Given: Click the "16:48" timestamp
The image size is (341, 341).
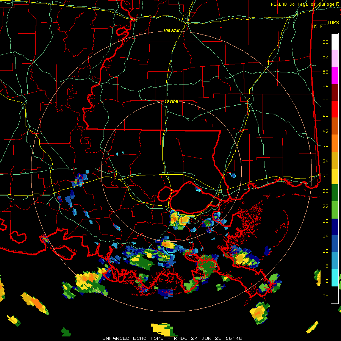Looking at the screenshot, I should click(233, 338).
